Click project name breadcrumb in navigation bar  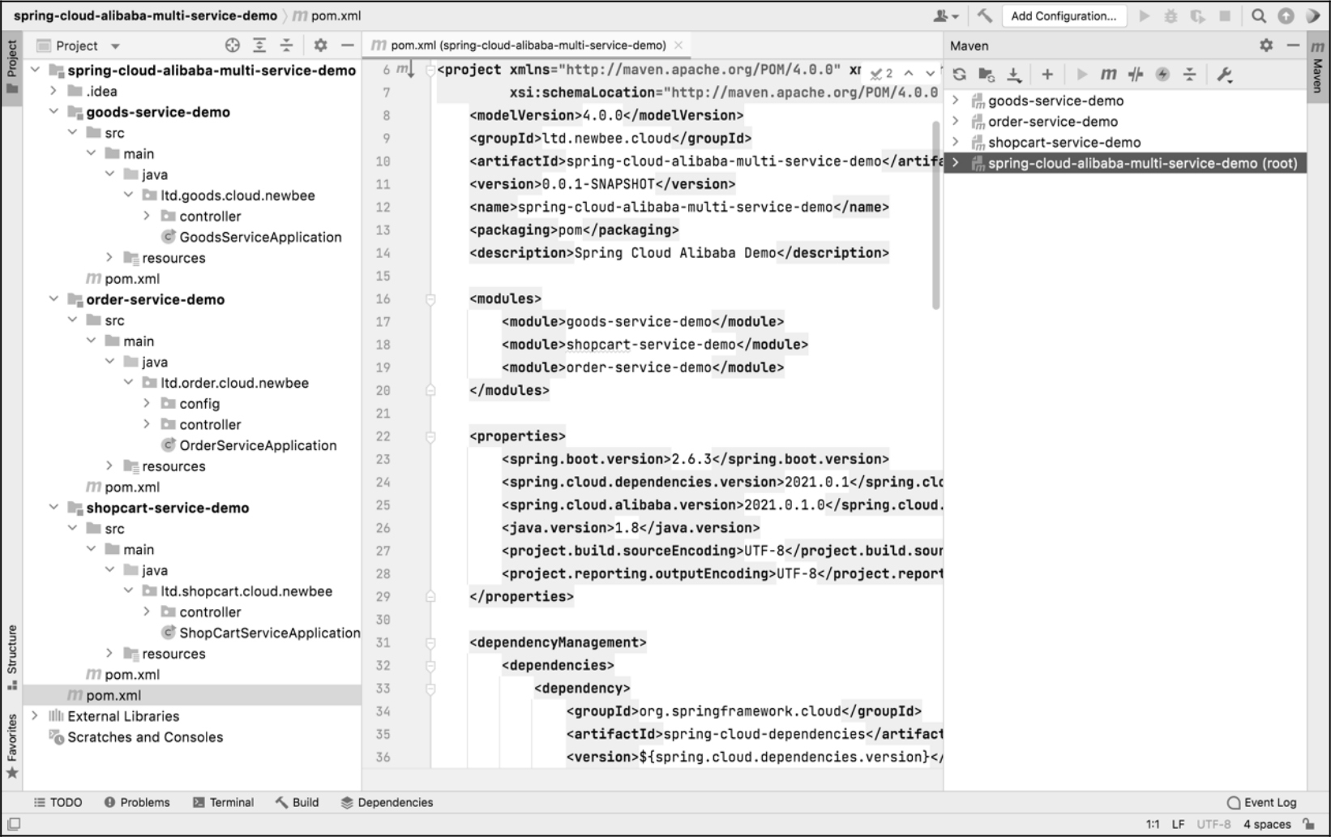coord(145,15)
